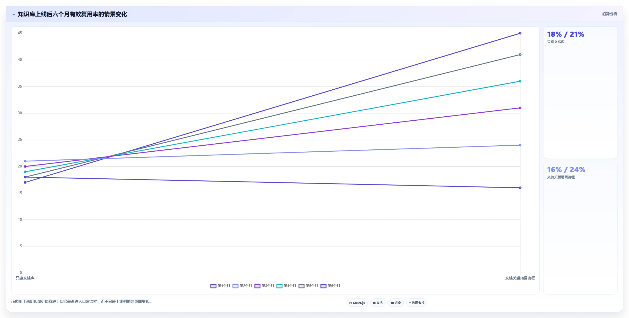Screen dimensions: 629x318
Task: Click the left-side data point at 17
Action: [25, 182]
